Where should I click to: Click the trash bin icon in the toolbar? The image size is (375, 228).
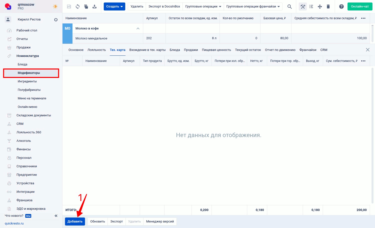point(328,6)
